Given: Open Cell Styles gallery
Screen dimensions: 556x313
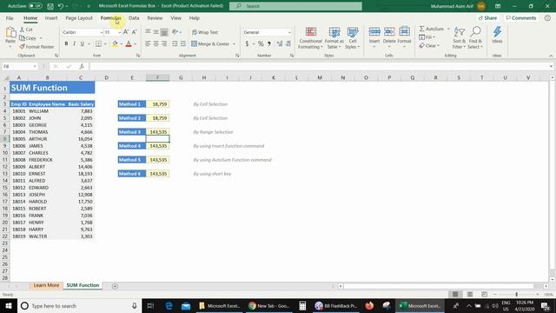Looking at the screenshot, I should point(353,37).
